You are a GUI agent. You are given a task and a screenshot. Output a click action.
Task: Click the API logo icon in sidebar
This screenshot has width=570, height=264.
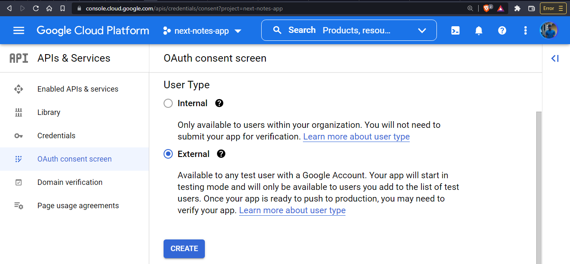click(x=19, y=58)
